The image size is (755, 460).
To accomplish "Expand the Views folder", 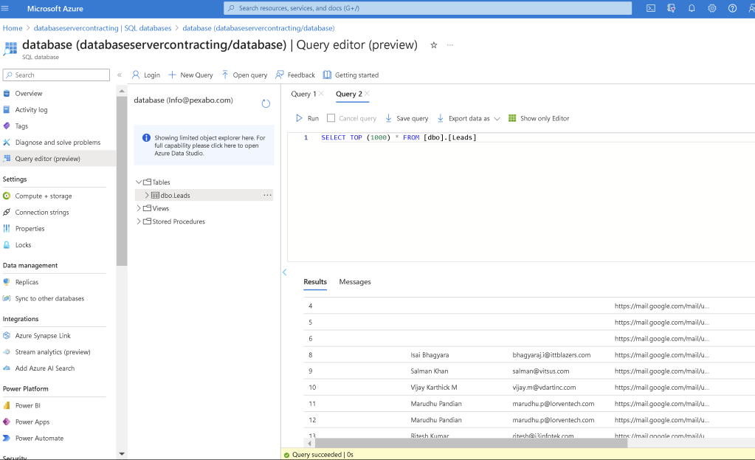I will 139,208.
